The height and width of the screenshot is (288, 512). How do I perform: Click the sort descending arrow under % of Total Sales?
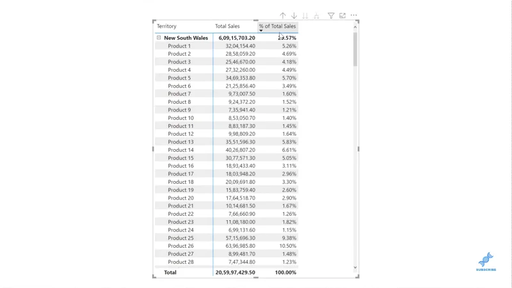(x=261, y=31)
